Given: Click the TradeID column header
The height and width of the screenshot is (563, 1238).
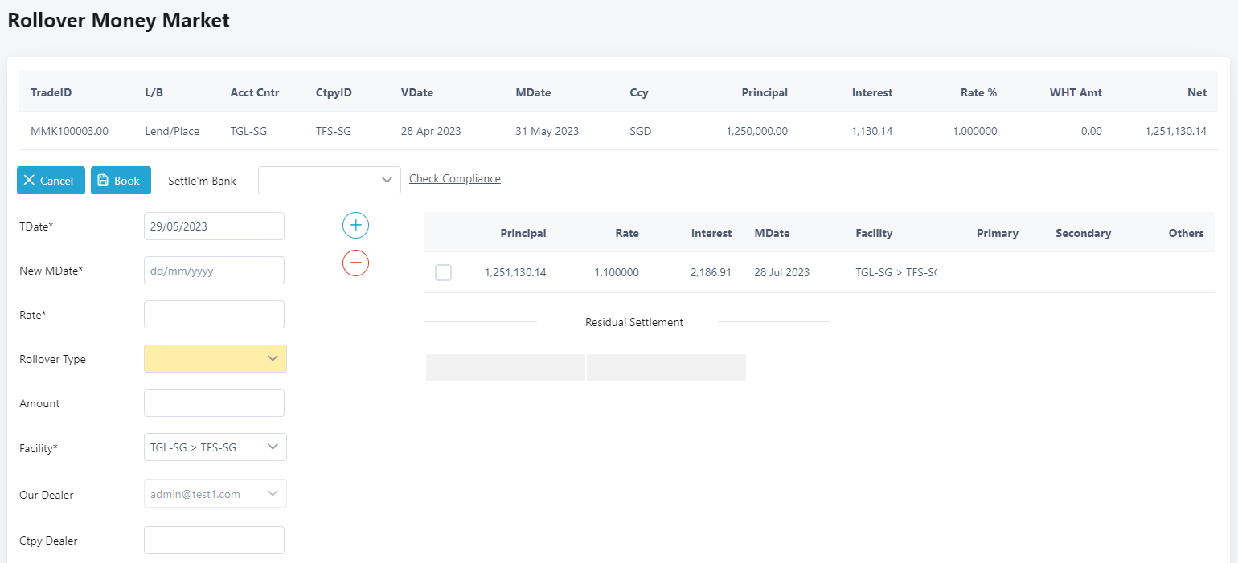Looking at the screenshot, I should (x=51, y=92).
